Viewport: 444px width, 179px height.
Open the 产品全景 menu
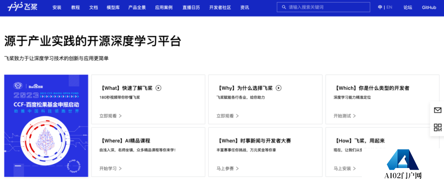click(137, 8)
